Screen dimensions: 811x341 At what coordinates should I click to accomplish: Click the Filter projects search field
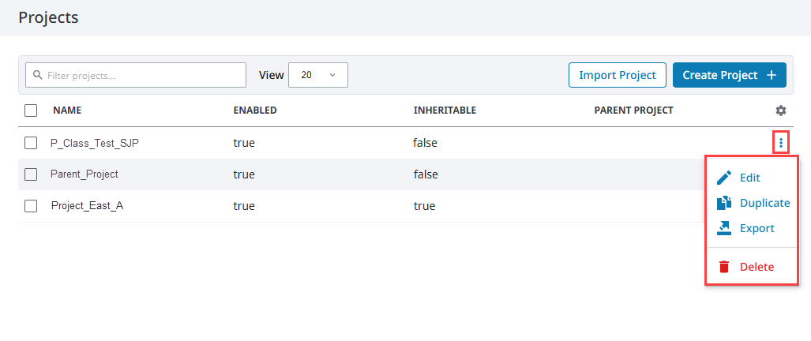click(136, 75)
